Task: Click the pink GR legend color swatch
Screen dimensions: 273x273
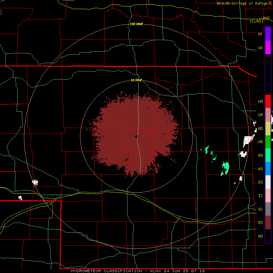Action: (268, 115)
